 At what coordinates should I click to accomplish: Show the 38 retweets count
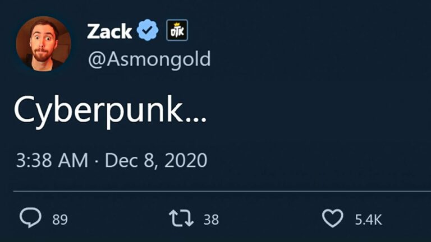point(211,220)
